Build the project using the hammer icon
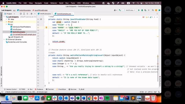The width and height of the screenshot is (185, 104). click(x=120, y=10)
